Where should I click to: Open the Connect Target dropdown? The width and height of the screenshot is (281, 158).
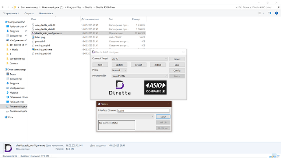(x=139, y=59)
